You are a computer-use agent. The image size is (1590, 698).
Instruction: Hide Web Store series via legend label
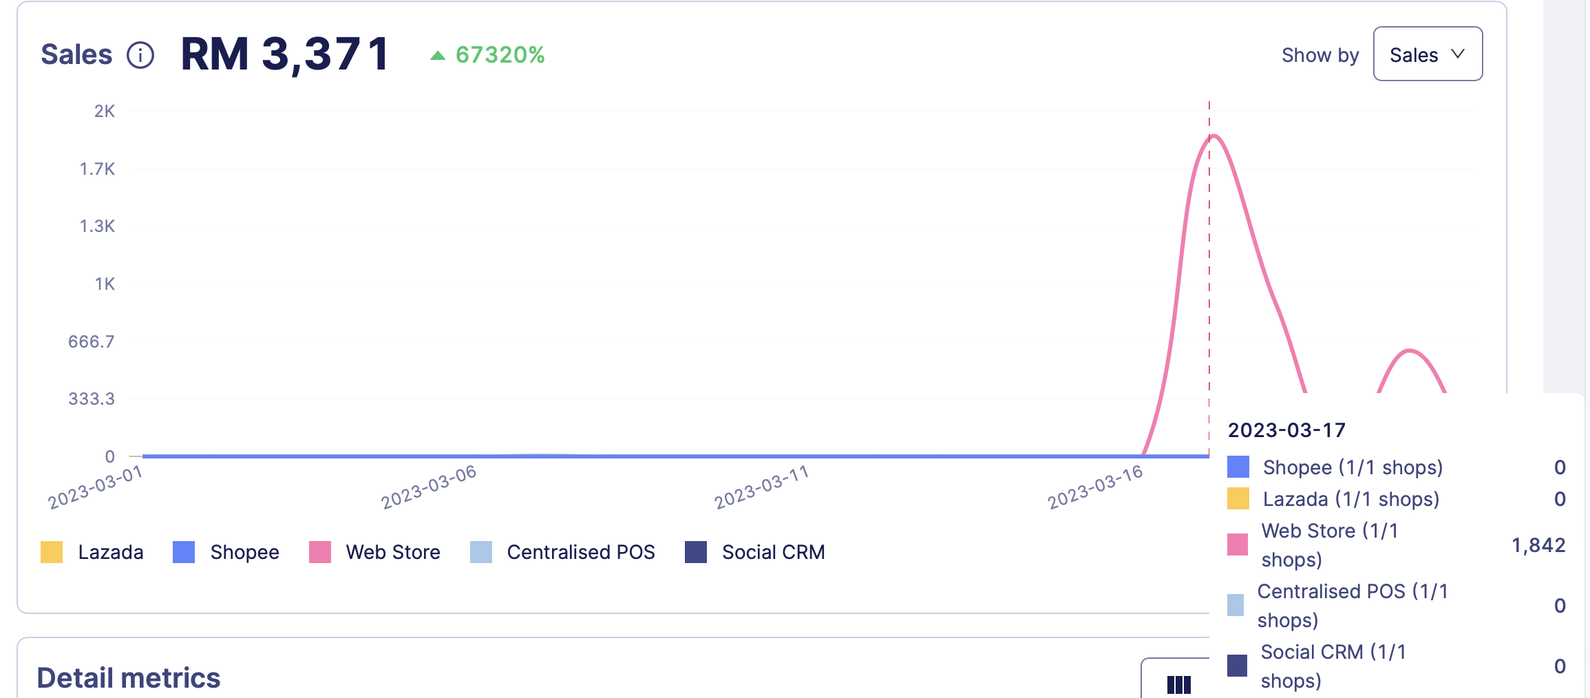tap(392, 552)
